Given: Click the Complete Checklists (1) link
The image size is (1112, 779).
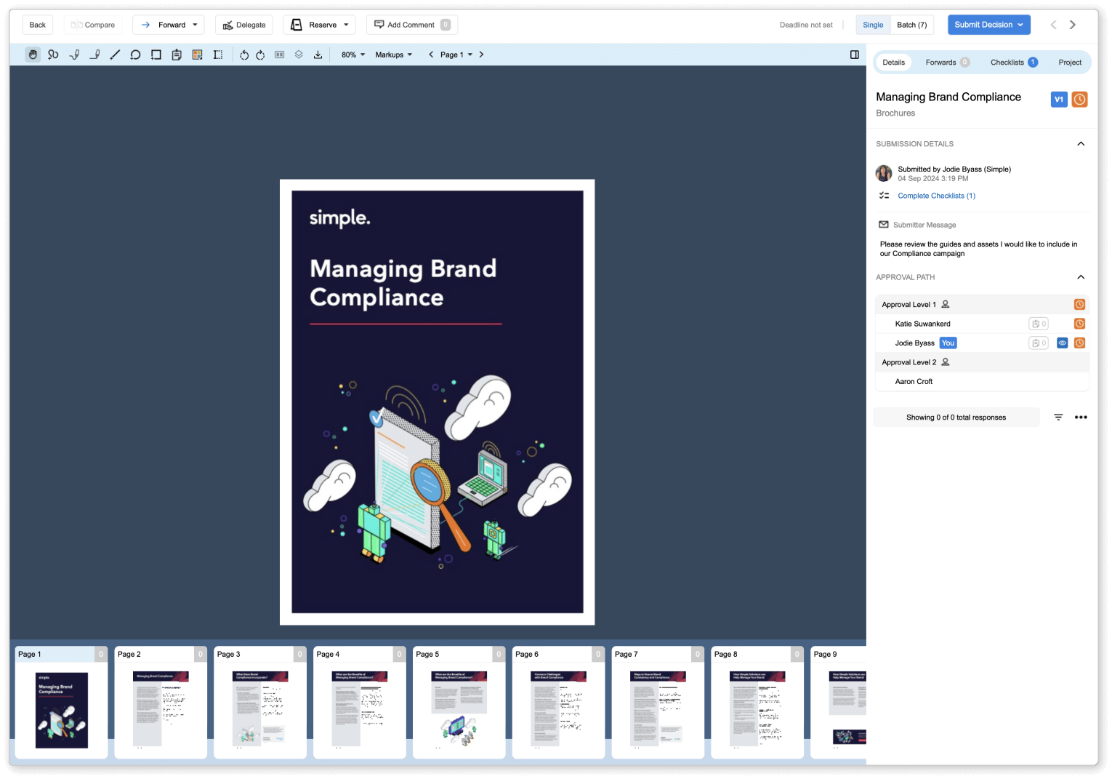Looking at the screenshot, I should pyautogui.click(x=936, y=196).
